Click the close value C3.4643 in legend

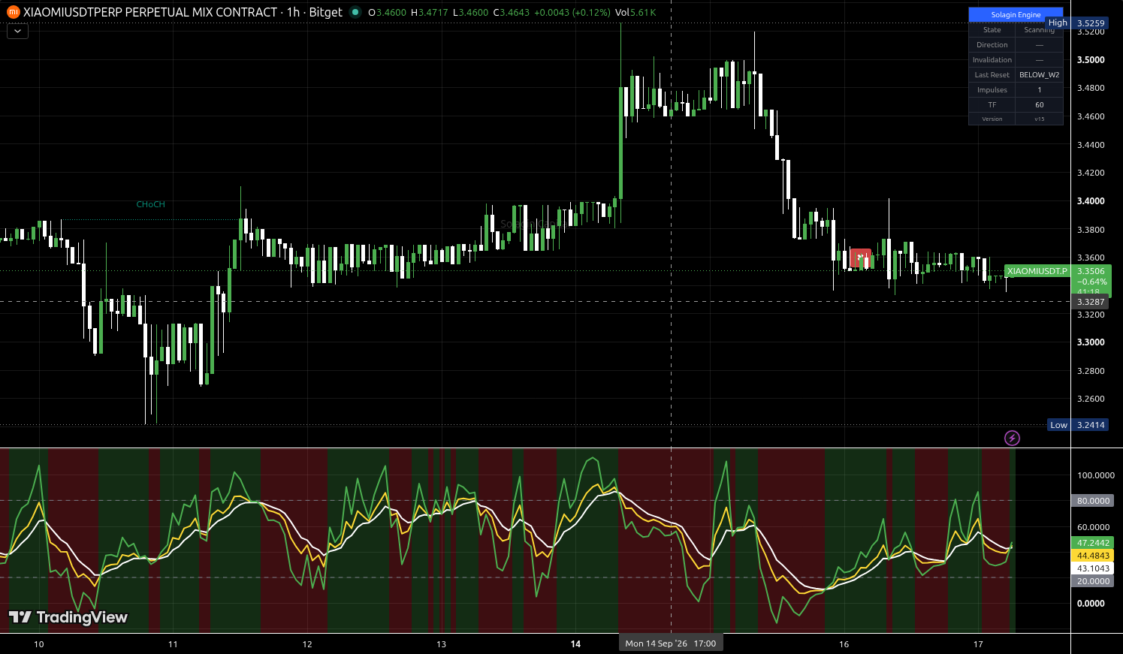511,12
